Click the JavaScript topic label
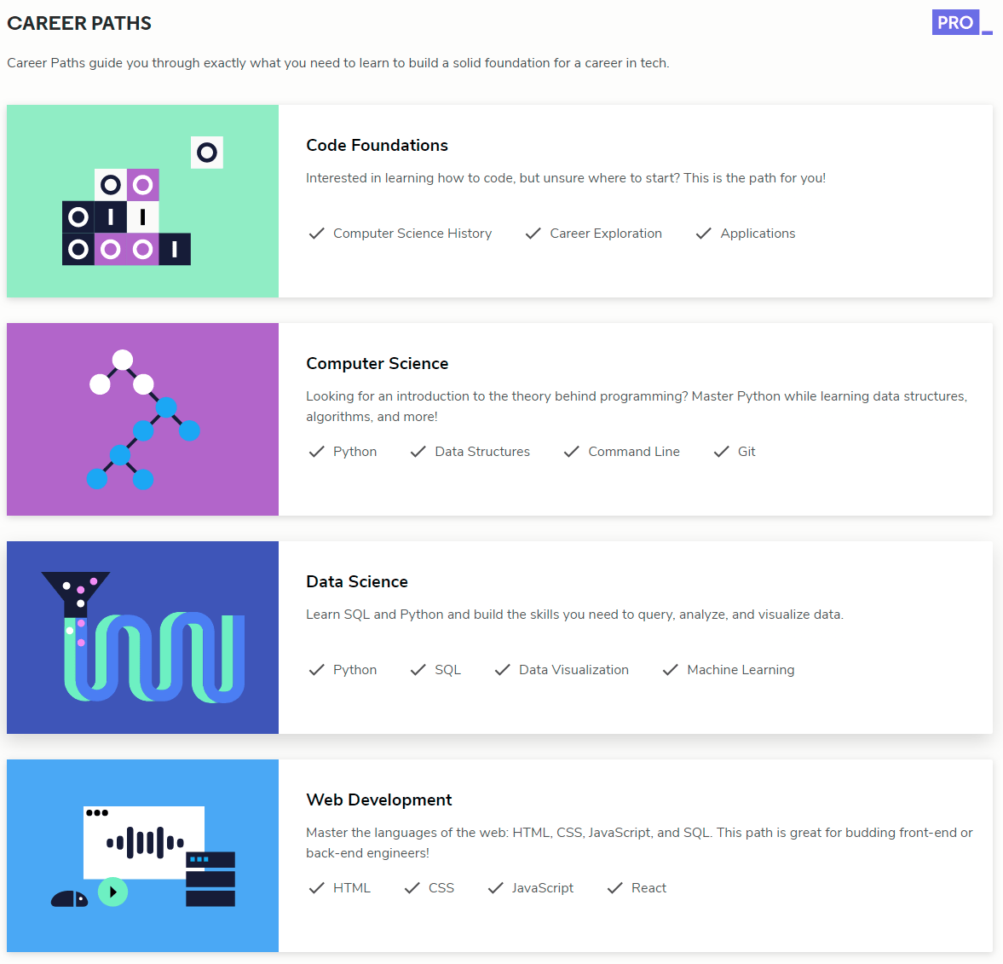Screen dimensions: 1003x964 point(542,888)
